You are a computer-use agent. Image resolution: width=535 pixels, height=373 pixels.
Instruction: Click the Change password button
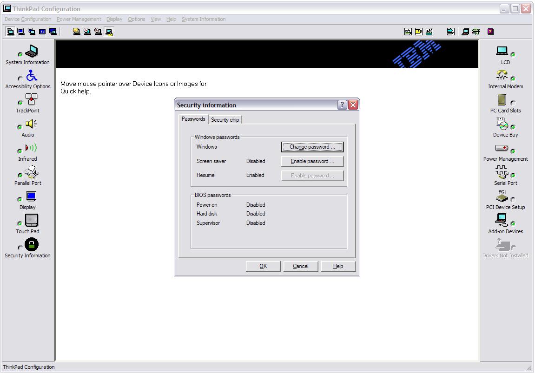click(312, 147)
